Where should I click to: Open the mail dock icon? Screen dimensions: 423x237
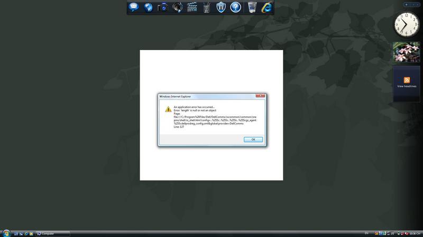[134, 7]
